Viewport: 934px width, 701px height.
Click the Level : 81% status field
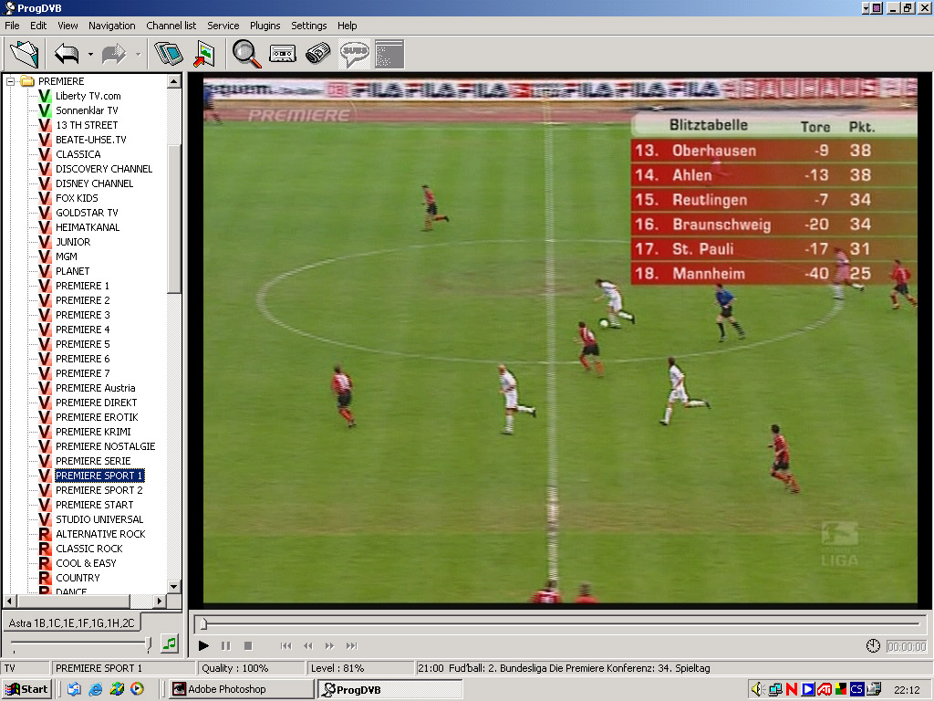(x=359, y=668)
